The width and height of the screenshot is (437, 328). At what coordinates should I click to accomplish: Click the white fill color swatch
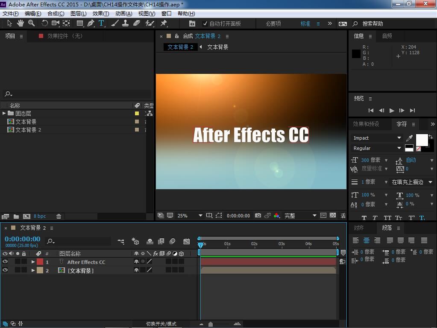point(421,140)
